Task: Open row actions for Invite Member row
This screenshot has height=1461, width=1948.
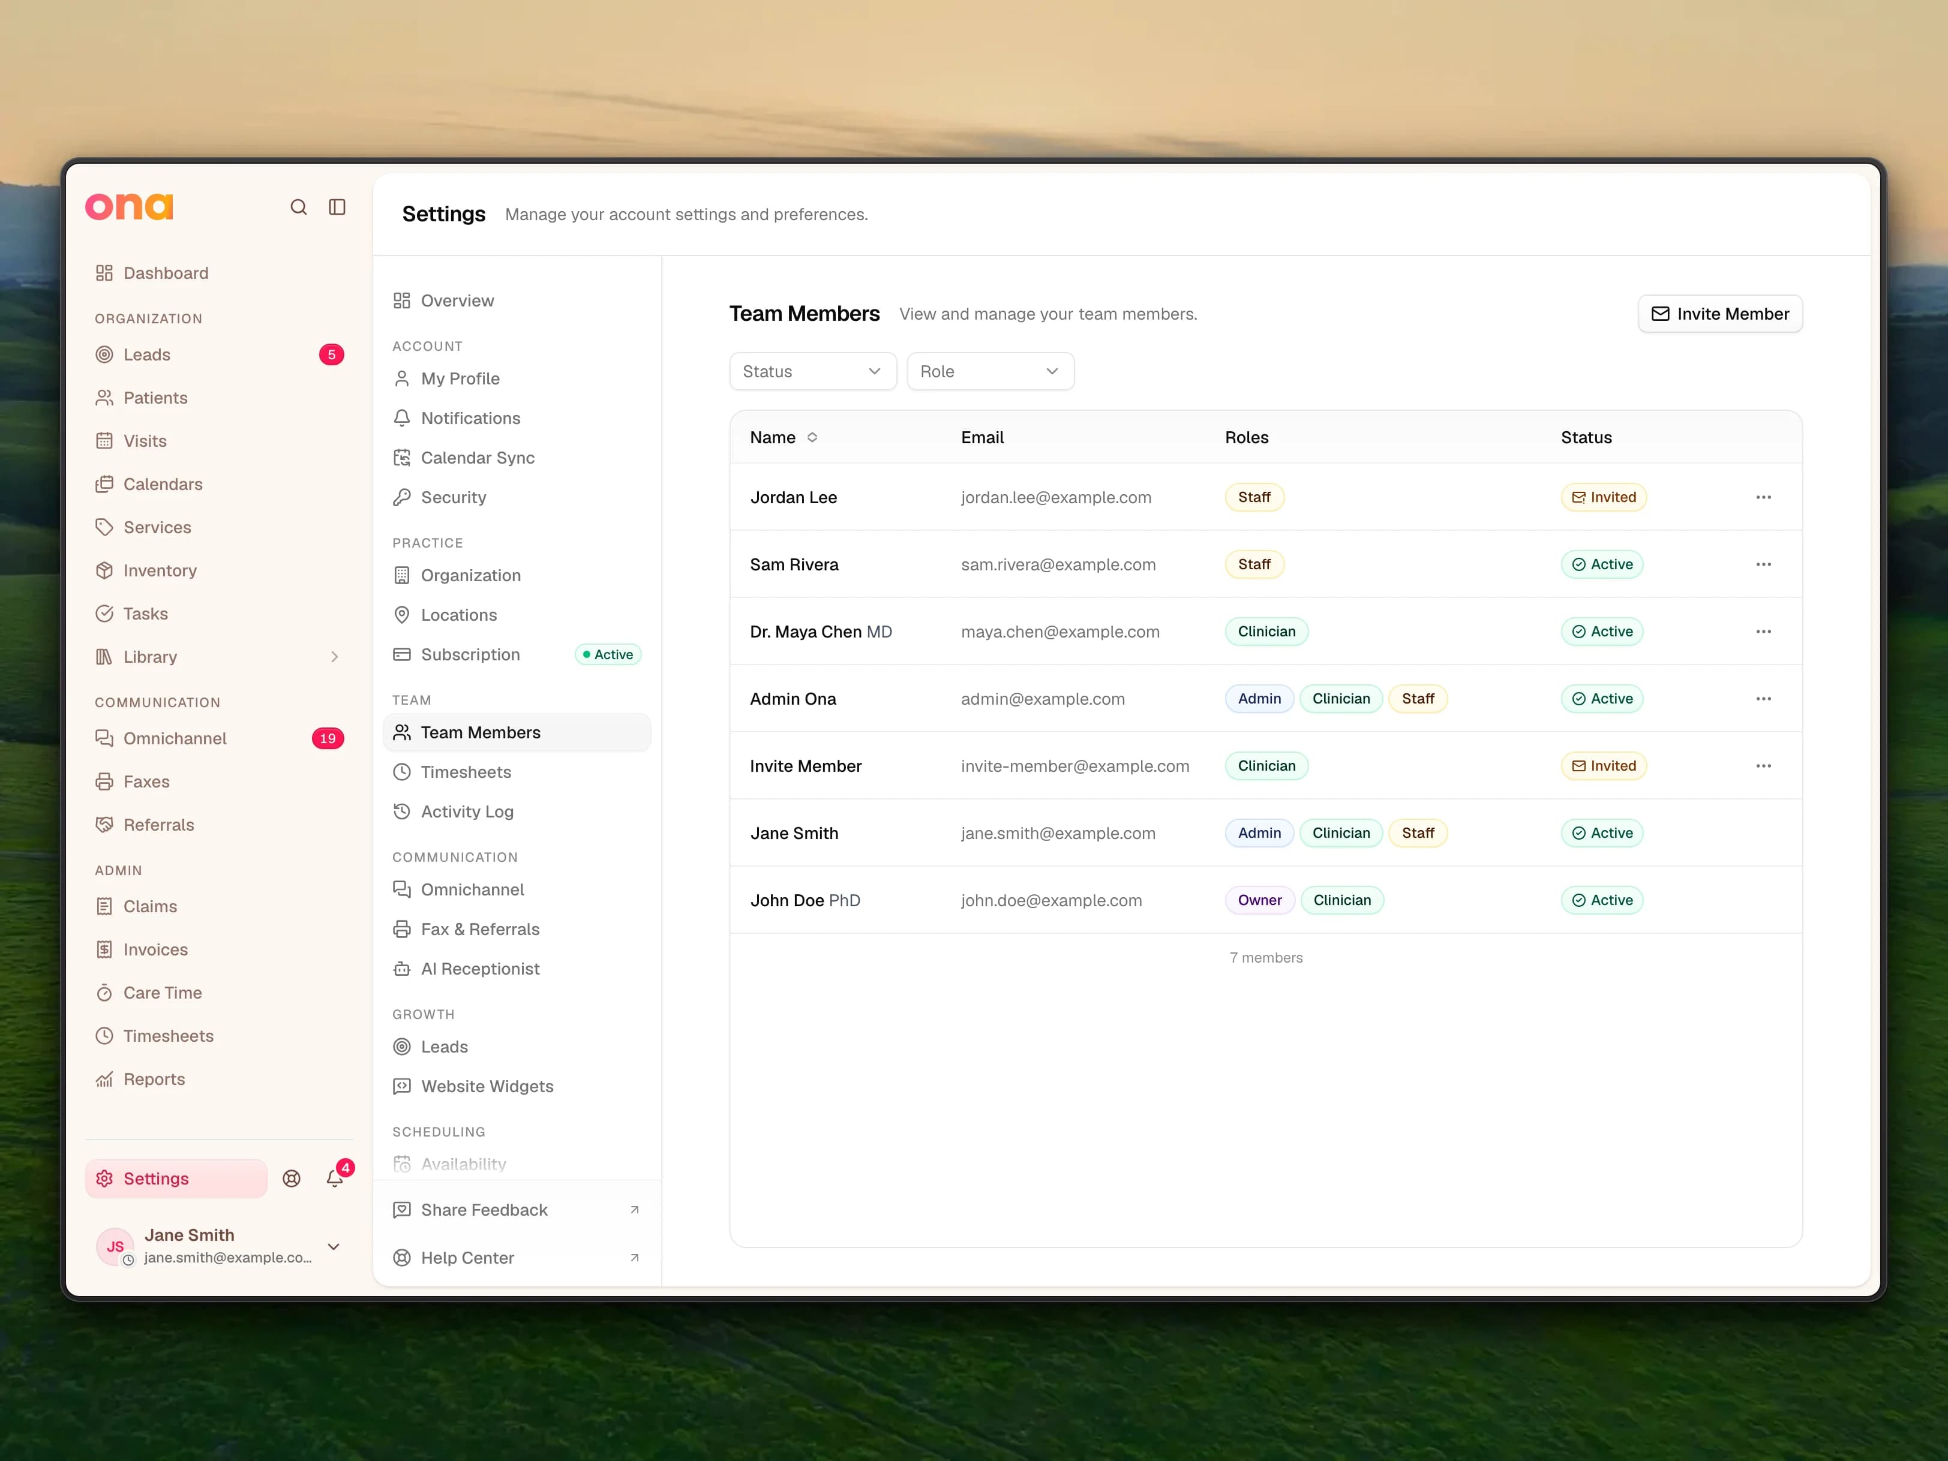Action: 1763,766
